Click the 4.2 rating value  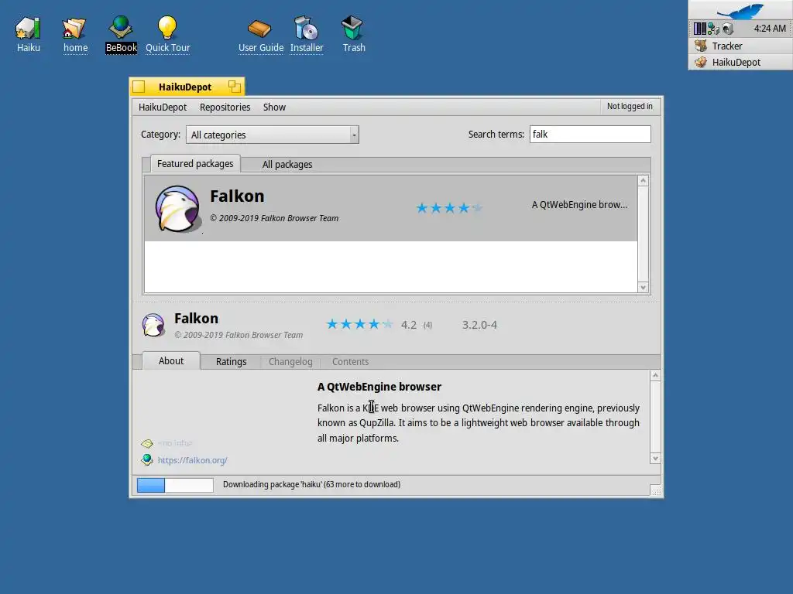pos(409,325)
